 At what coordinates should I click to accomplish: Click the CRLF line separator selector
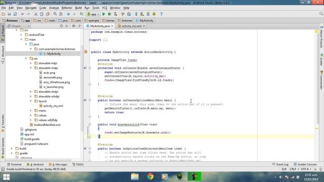pyautogui.click(x=294, y=169)
